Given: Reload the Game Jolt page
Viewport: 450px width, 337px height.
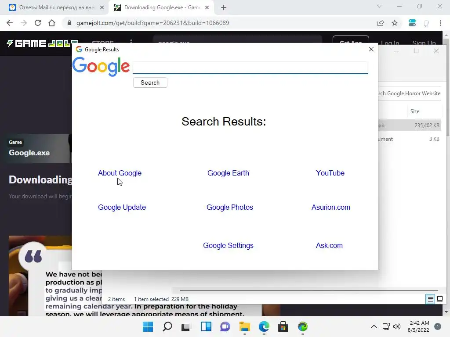Looking at the screenshot, I should (x=38, y=23).
